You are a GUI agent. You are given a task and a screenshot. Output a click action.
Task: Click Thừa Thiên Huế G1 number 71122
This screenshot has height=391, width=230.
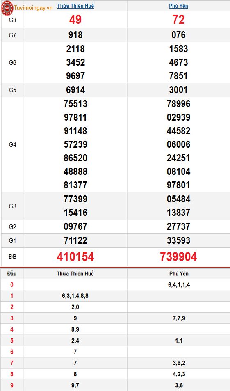[x=75, y=240]
